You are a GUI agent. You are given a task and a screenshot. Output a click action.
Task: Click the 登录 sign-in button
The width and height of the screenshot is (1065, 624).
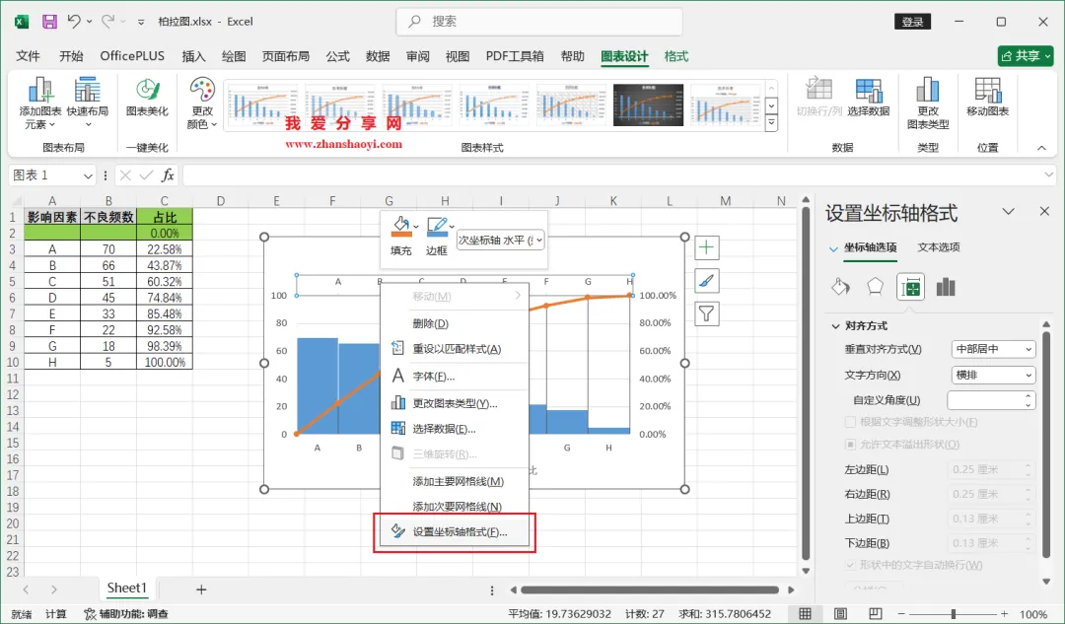pos(912,21)
